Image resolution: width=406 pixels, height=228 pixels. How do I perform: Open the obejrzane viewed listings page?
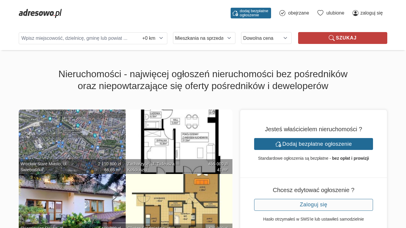coord(298,13)
